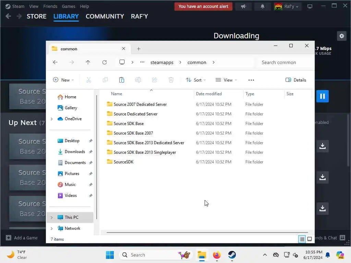The height and width of the screenshot is (263, 351).
Task: Click the Rename icon in Explorer toolbar
Action: pos(138,80)
